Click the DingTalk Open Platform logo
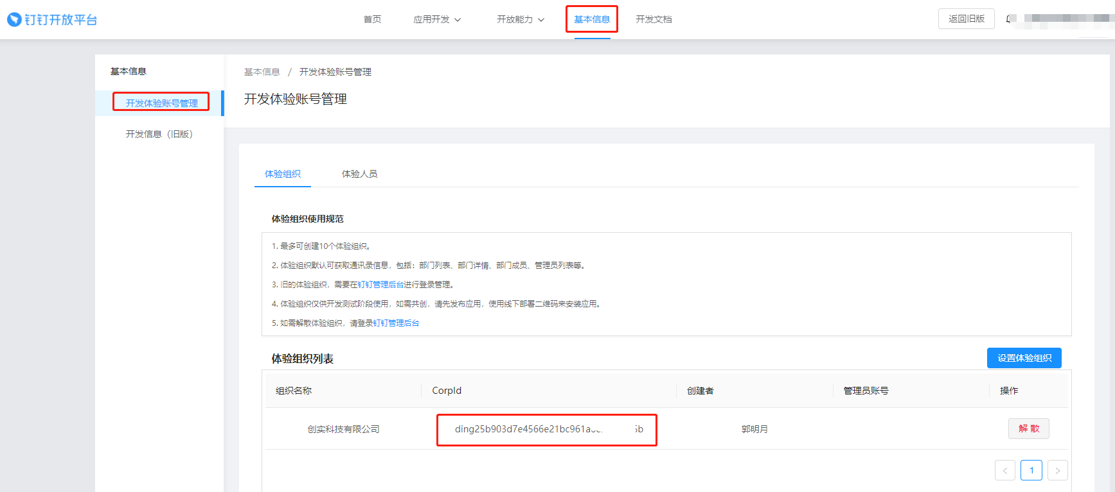The image size is (1115, 492). pos(52,20)
